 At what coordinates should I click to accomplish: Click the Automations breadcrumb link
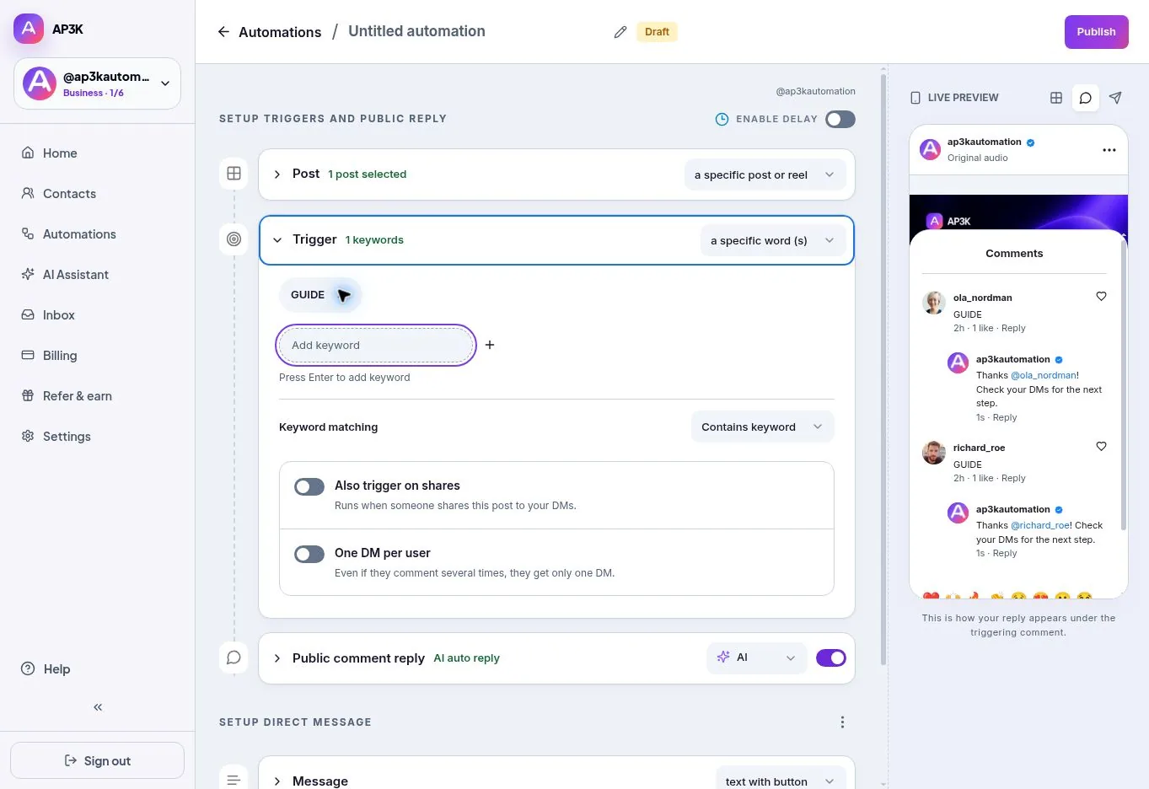click(280, 32)
